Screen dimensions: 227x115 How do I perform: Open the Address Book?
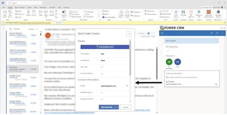coord(165,14)
